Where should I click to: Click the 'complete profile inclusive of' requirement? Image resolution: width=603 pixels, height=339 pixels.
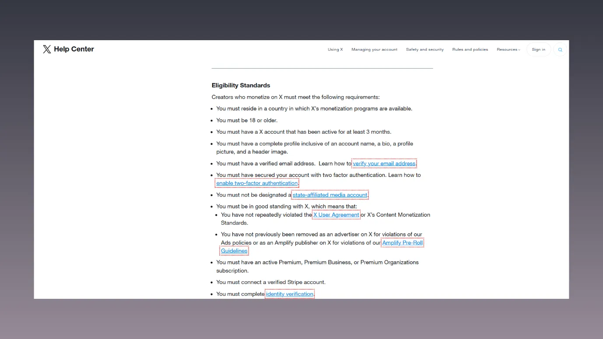[x=315, y=148]
